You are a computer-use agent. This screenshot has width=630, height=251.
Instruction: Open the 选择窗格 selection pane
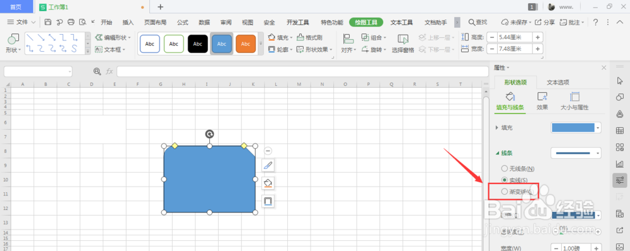[403, 44]
